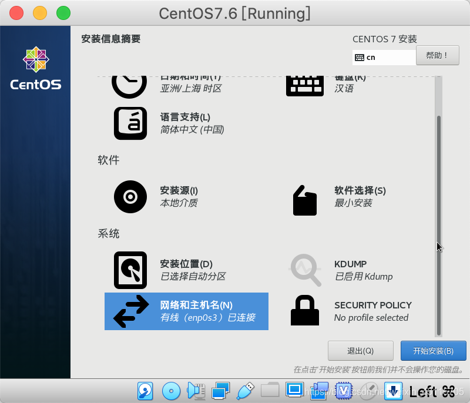Click the VirtualBox optical drive icon

click(x=171, y=391)
